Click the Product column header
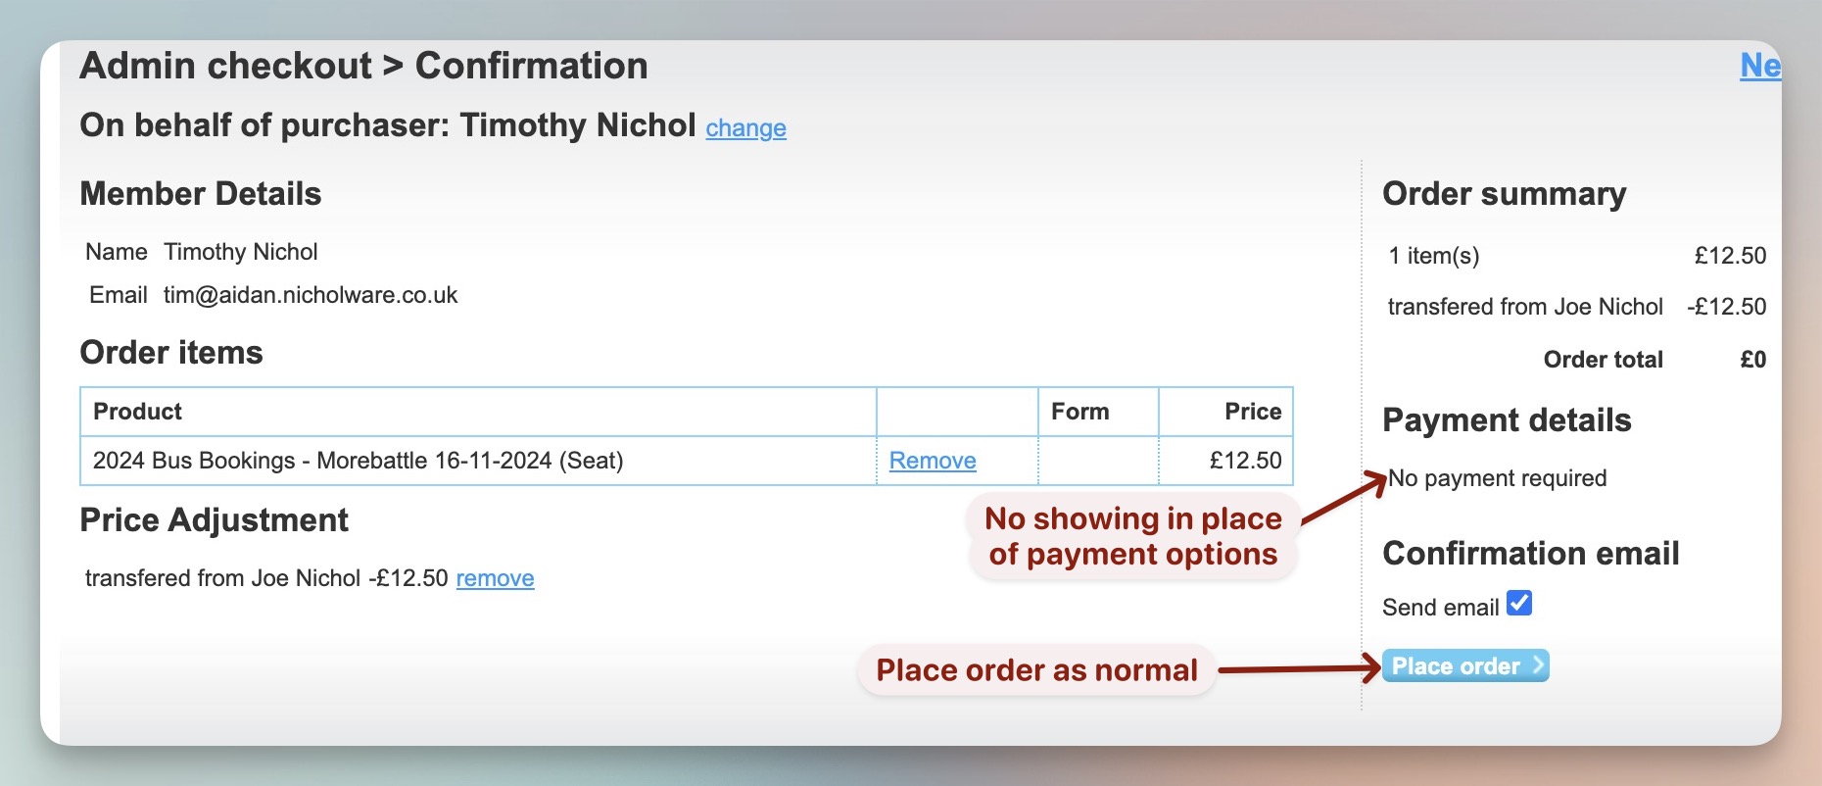1822x786 pixels. (137, 412)
